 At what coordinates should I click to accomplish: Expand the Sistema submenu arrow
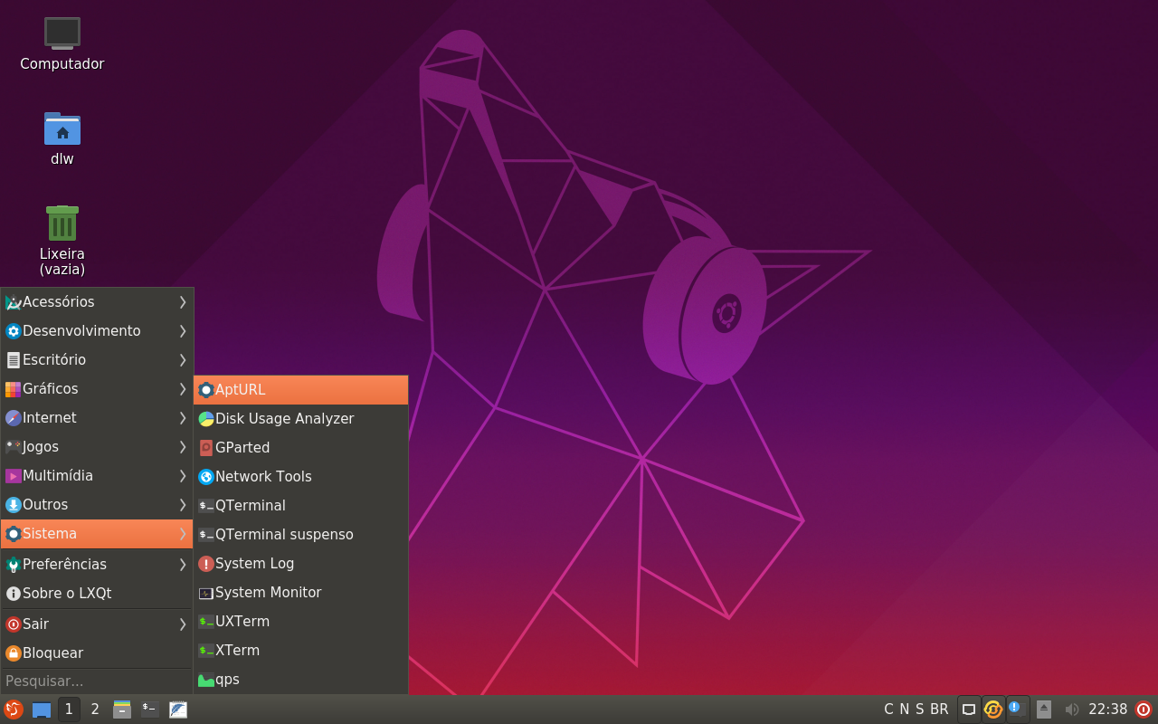point(182,534)
